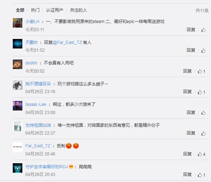211x182 pixels.
Task: Switch to the 认证用户 tab
Action: pos(55,10)
